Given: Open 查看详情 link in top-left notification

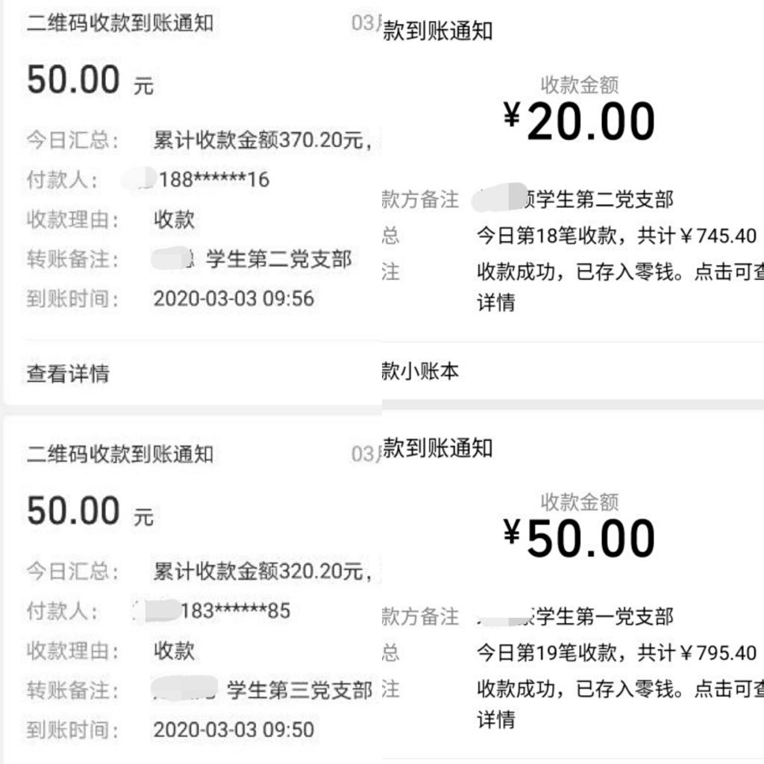Looking at the screenshot, I should 68,373.
